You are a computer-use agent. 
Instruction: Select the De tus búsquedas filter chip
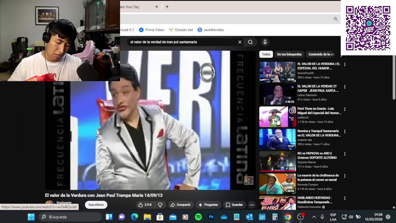(x=289, y=54)
